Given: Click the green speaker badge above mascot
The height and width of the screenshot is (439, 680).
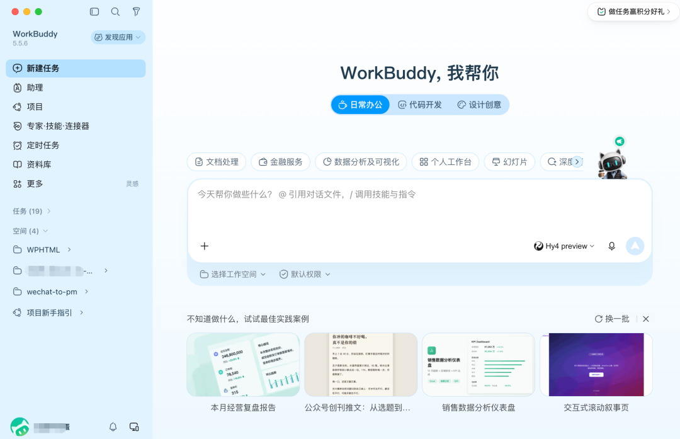Looking at the screenshot, I should coord(620,142).
